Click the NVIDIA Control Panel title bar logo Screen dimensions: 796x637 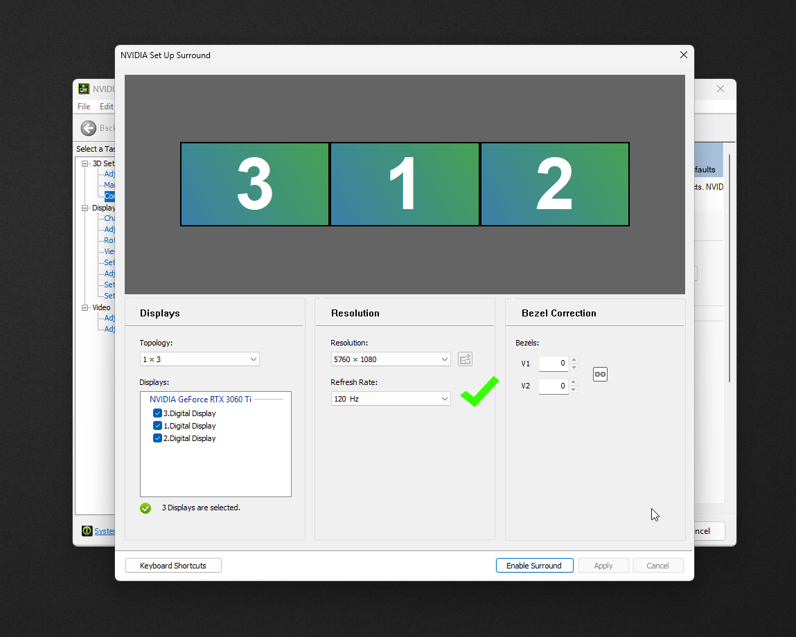(84, 89)
